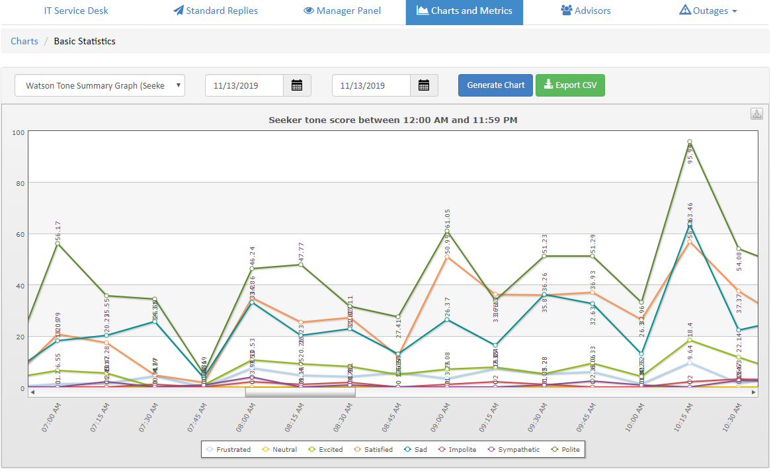Open the IT Service Desk tab

tap(76, 11)
